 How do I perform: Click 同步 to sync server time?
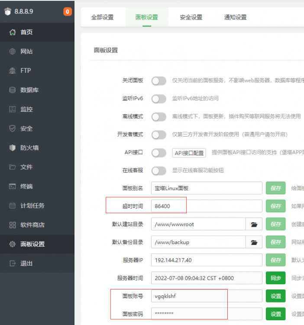click(x=275, y=278)
